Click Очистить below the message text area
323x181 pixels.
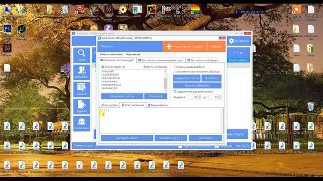click(x=205, y=138)
